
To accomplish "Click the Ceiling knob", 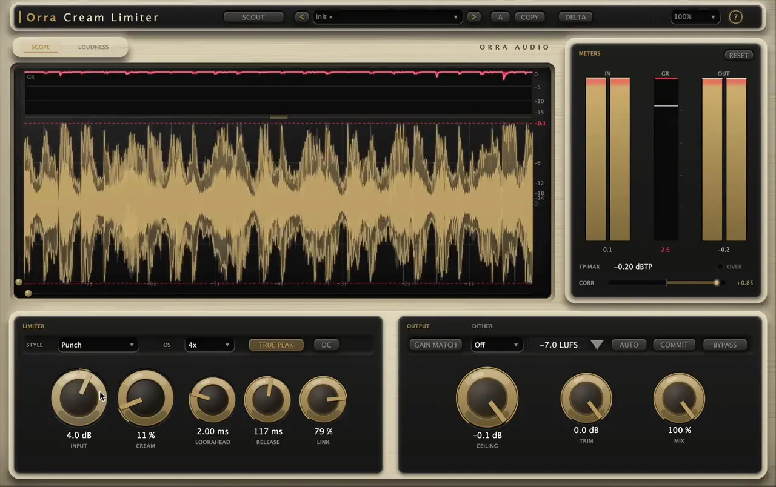I will (x=487, y=398).
